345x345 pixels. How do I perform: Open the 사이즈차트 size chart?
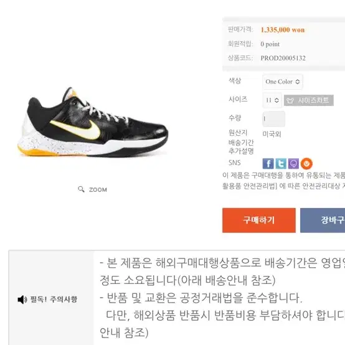(x=309, y=100)
